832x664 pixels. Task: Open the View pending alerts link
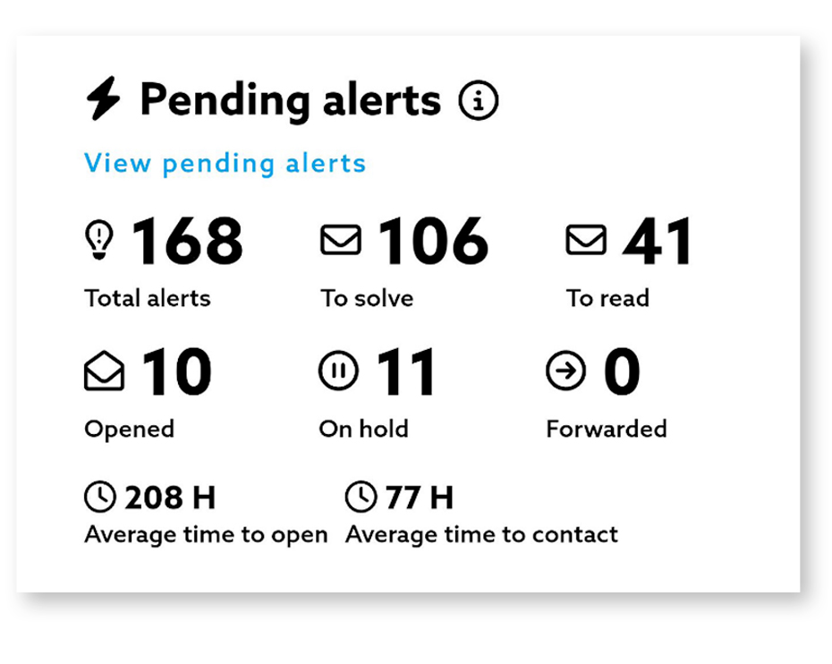(225, 164)
